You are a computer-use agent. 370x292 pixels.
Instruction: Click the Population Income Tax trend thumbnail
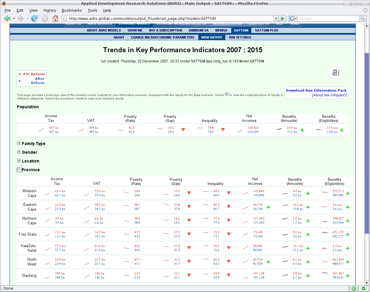(41, 130)
